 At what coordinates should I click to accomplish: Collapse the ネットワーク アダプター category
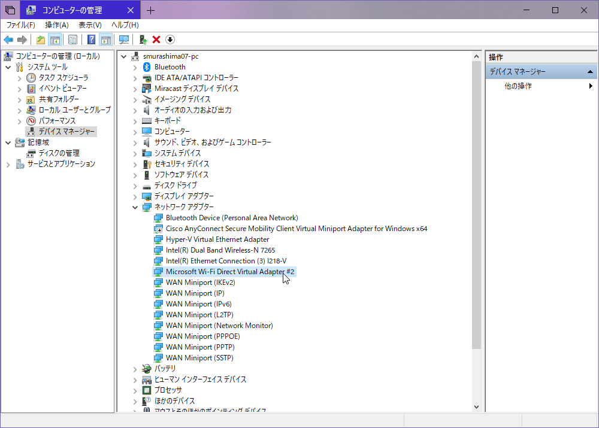click(135, 207)
